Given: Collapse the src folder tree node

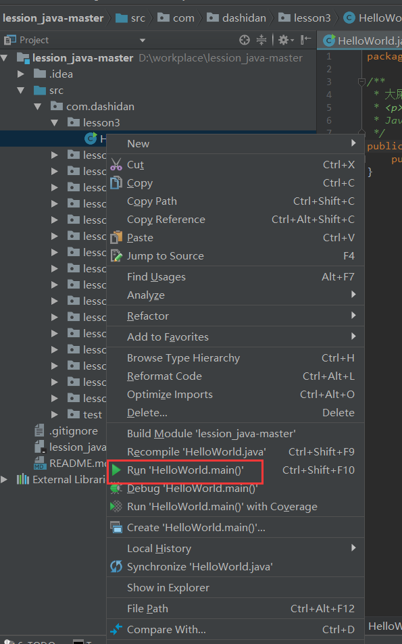Looking at the screenshot, I should pos(20,91).
